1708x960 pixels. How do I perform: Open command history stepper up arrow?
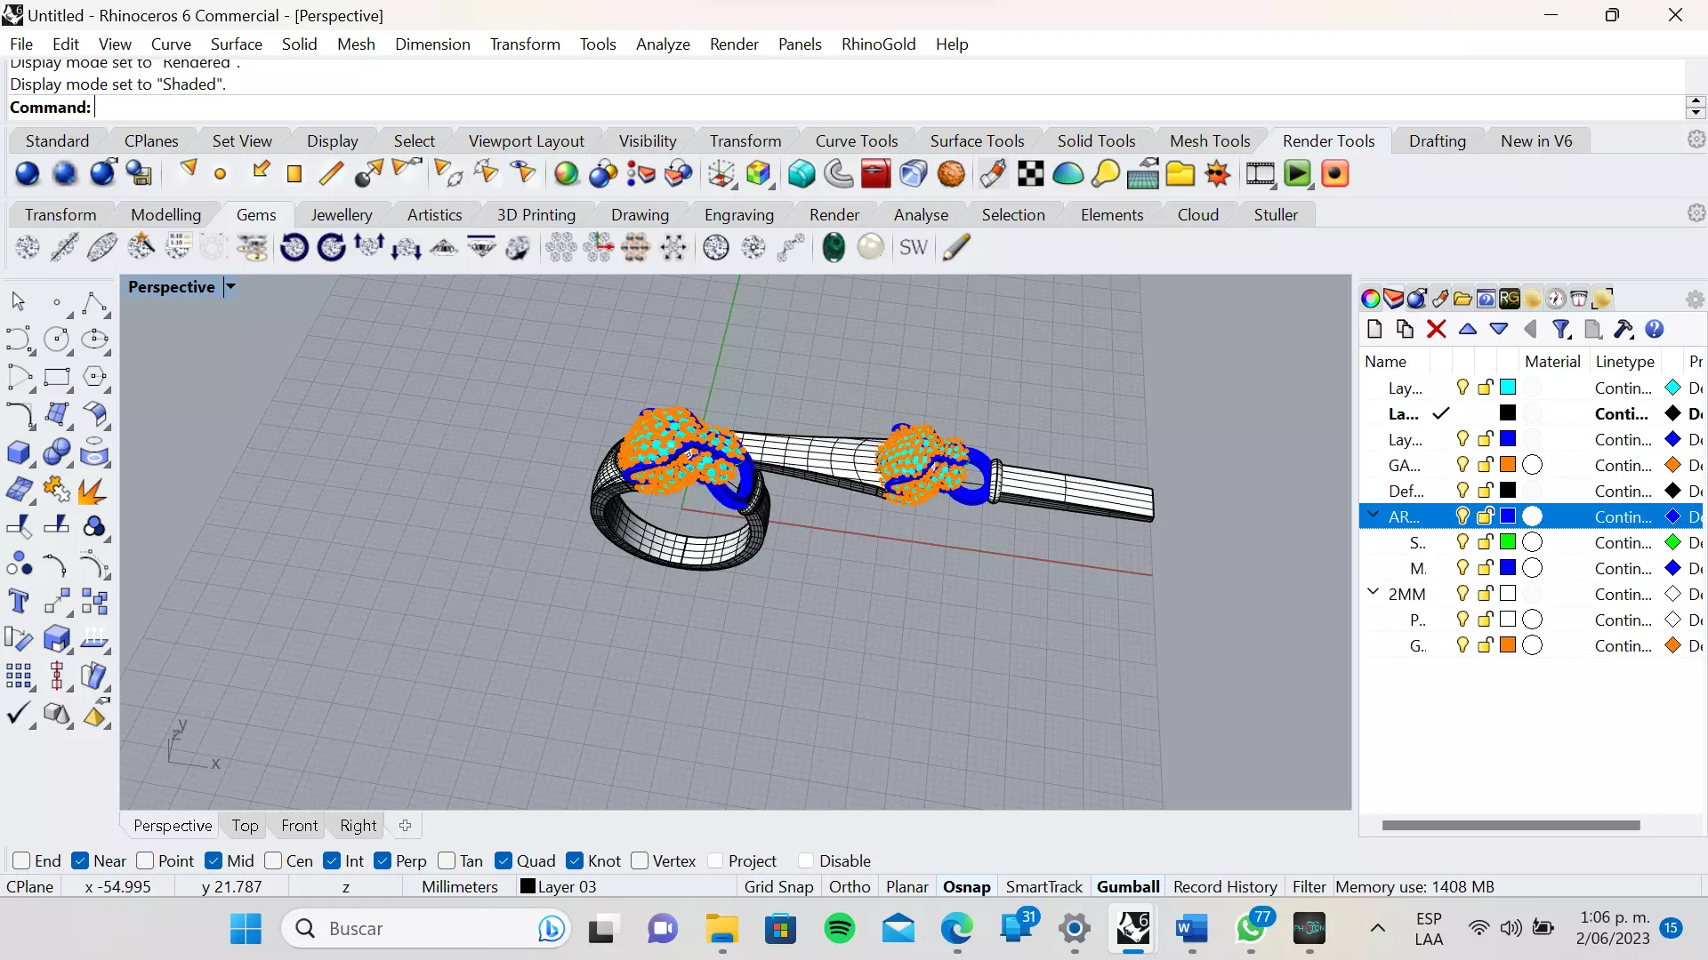point(1696,101)
